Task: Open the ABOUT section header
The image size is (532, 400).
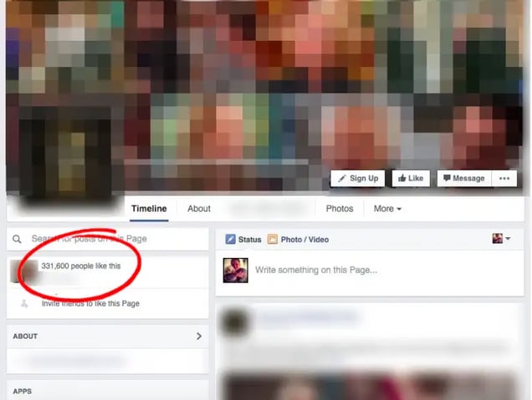Action: tap(108, 337)
